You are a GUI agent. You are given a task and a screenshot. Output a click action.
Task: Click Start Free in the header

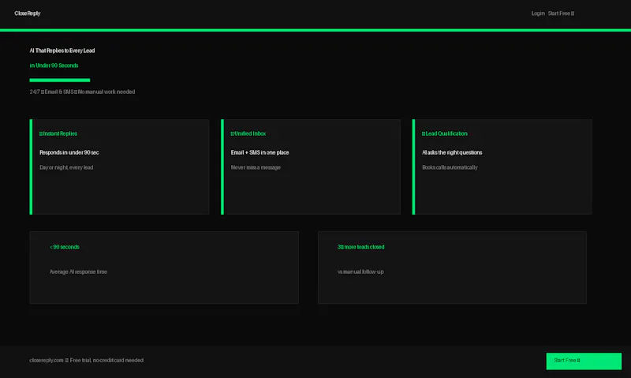pos(561,13)
